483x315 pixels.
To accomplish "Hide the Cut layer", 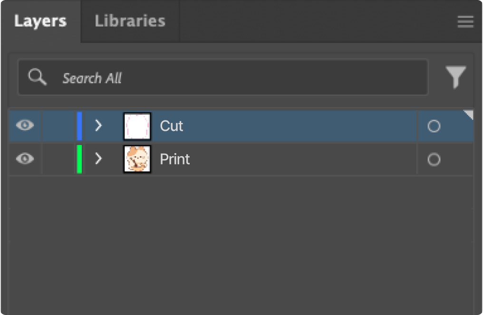I will [25, 126].
